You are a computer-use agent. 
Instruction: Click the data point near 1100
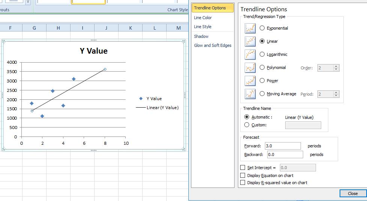(42, 116)
